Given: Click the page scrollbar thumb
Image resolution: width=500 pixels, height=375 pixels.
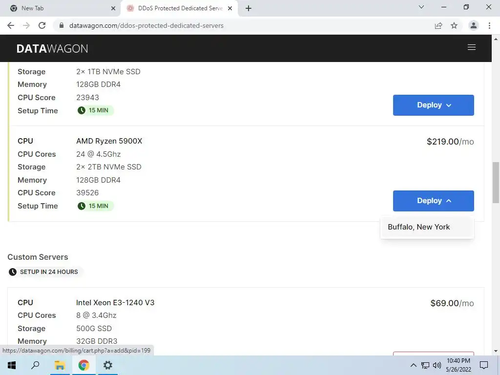Looking at the screenshot, I should coord(496,183).
